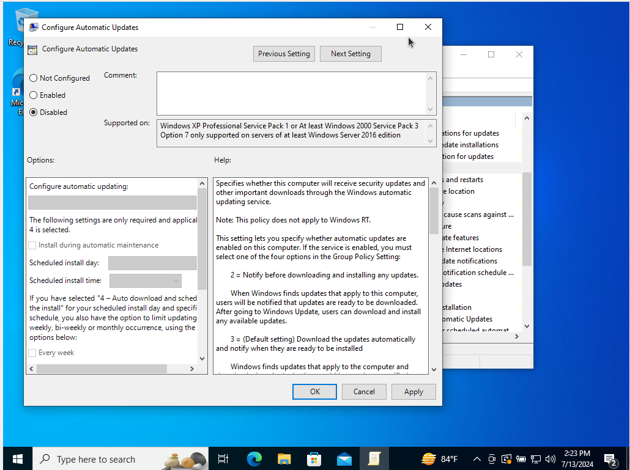Image resolution: width=630 pixels, height=470 pixels.
Task: Maximize the Configure Automatic Updates dialog
Action: pyautogui.click(x=400, y=27)
